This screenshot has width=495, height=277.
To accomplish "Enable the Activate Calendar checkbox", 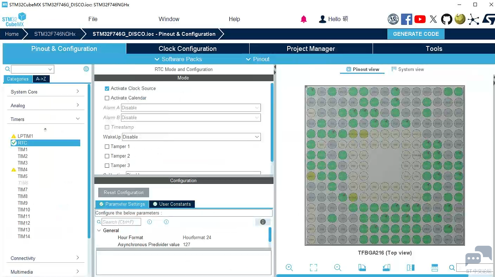I will (x=107, y=98).
